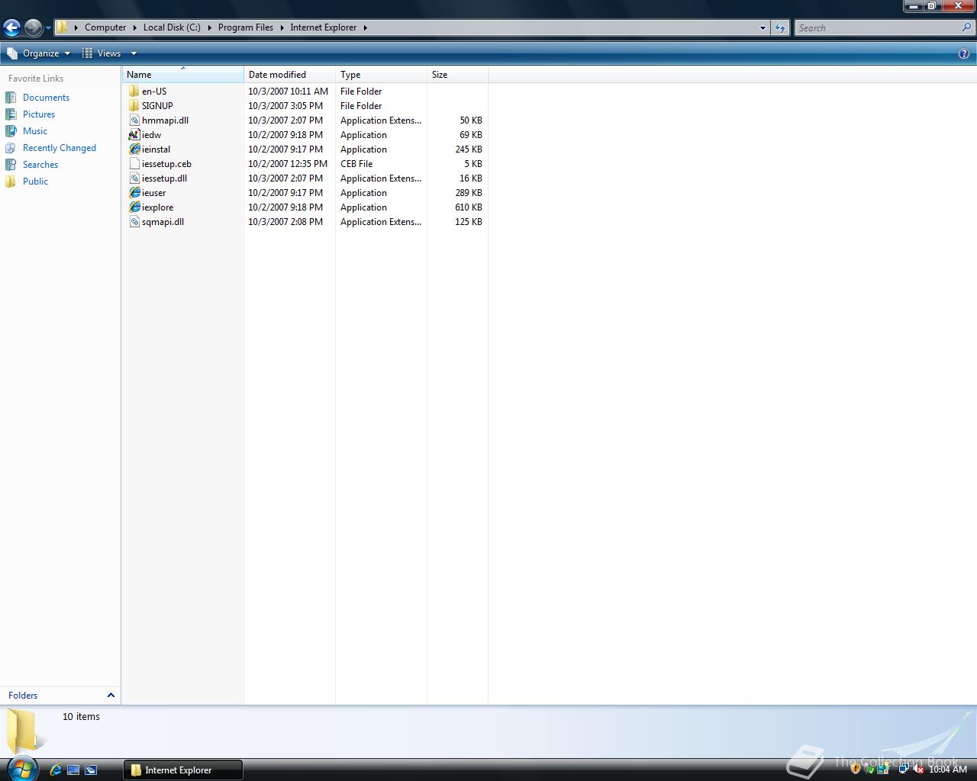Expand arrow after Internet Explorer breadcrumb
The height and width of the screenshot is (781, 977).
pos(365,27)
